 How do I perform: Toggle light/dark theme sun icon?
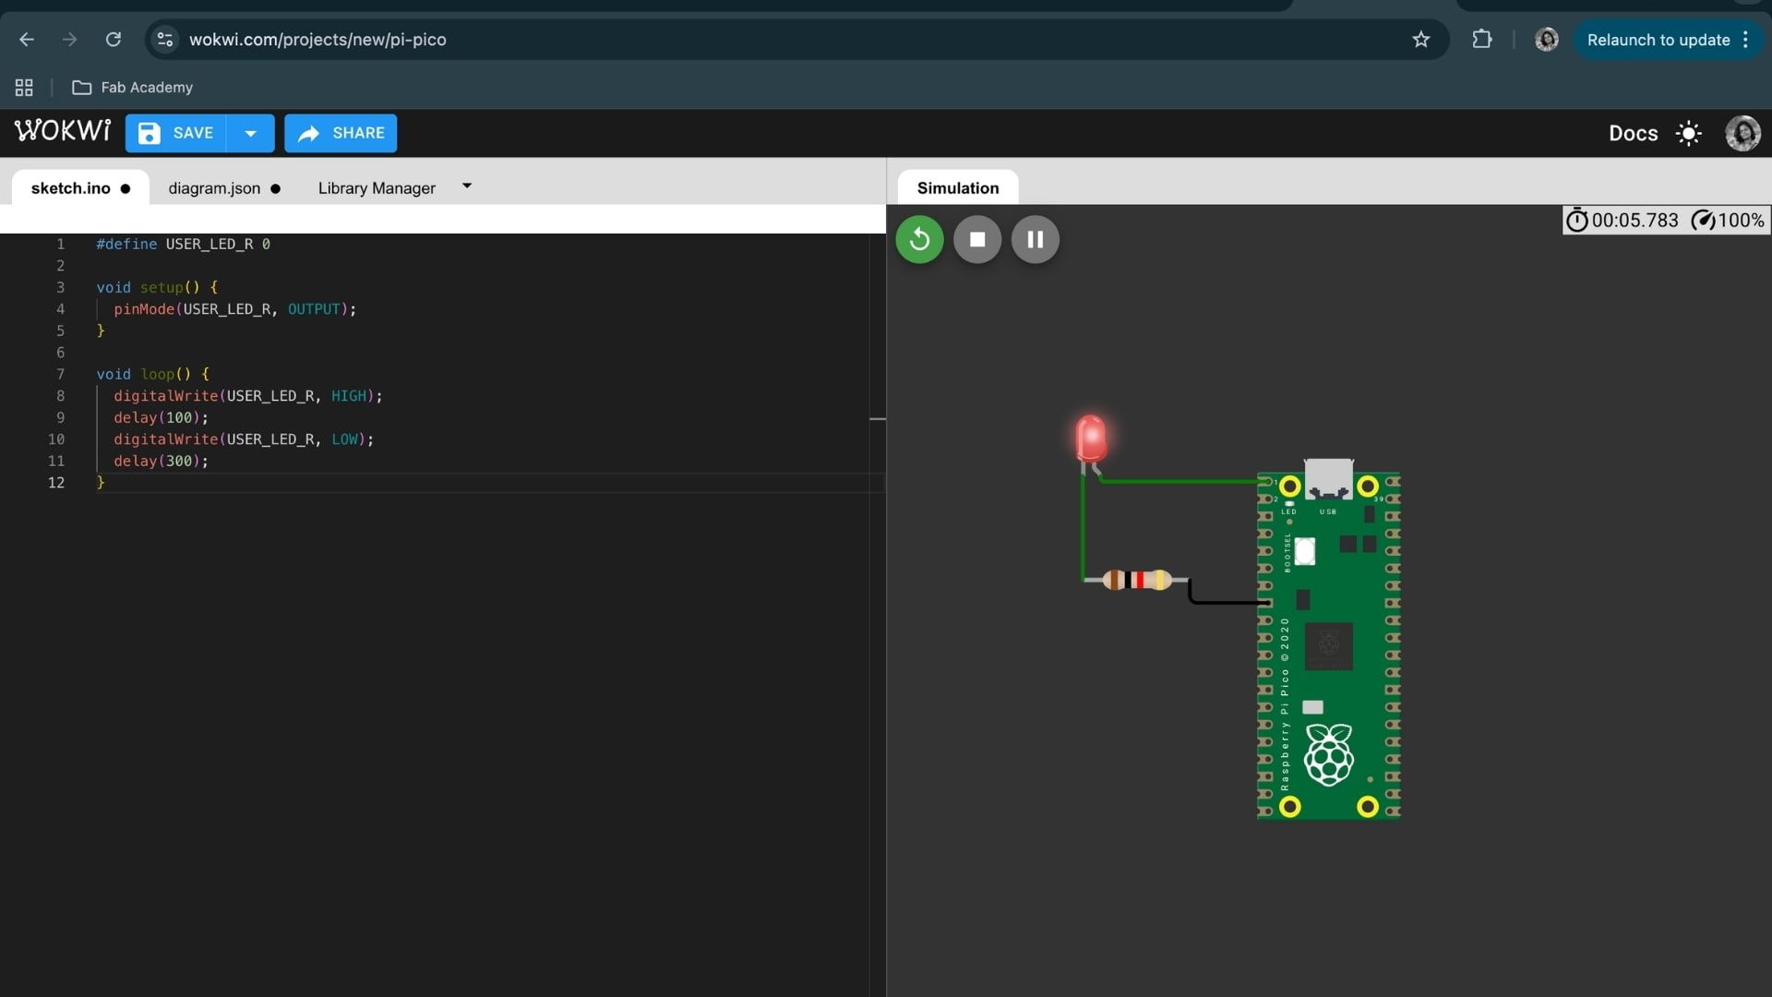(1688, 134)
